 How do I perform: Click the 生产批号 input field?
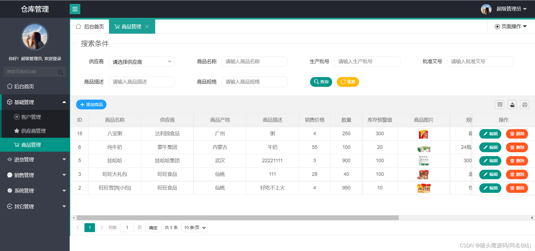[x=368, y=61]
